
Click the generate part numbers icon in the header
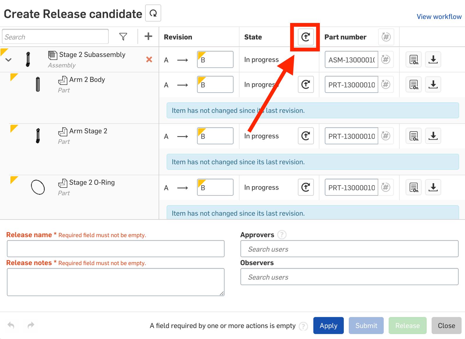pyautogui.click(x=386, y=37)
